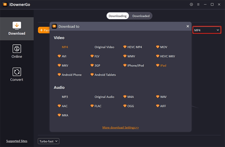
Task: Open the Supported Sites link
Action: point(17,141)
